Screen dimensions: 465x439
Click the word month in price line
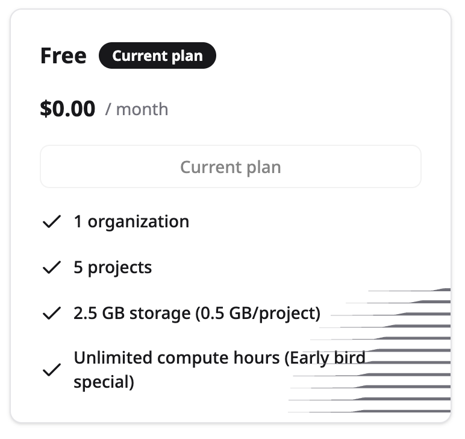[142, 110]
